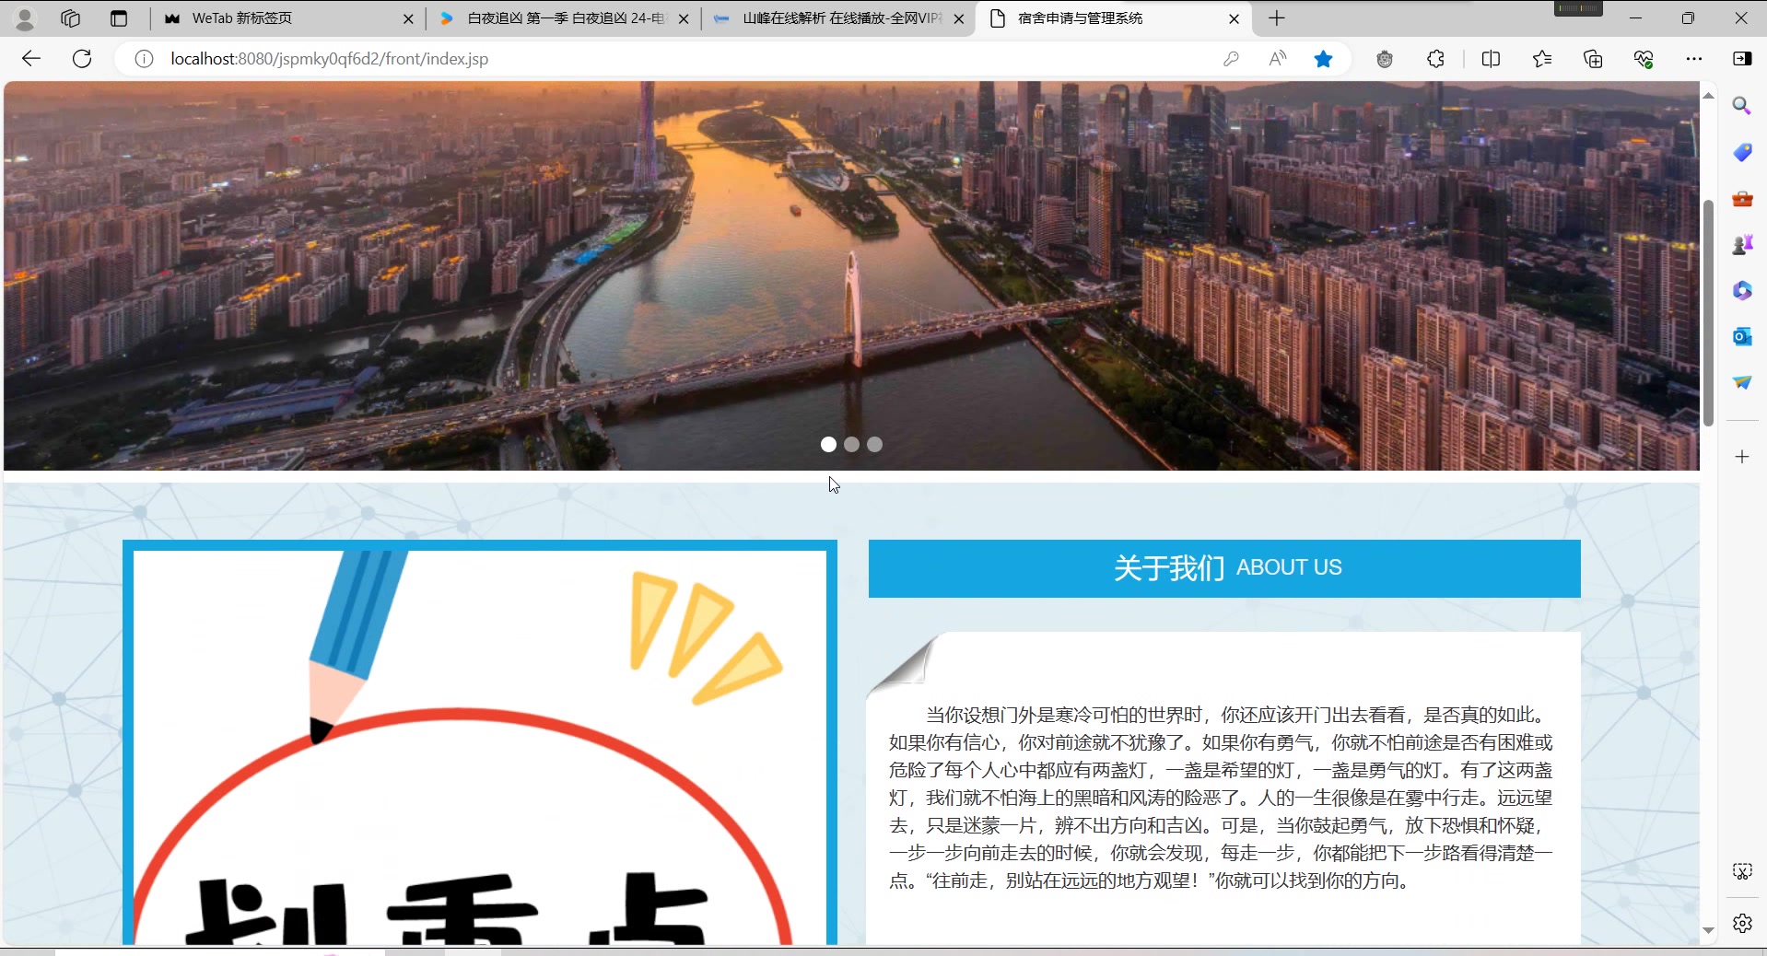Open the profile avatar icon

click(x=25, y=18)
